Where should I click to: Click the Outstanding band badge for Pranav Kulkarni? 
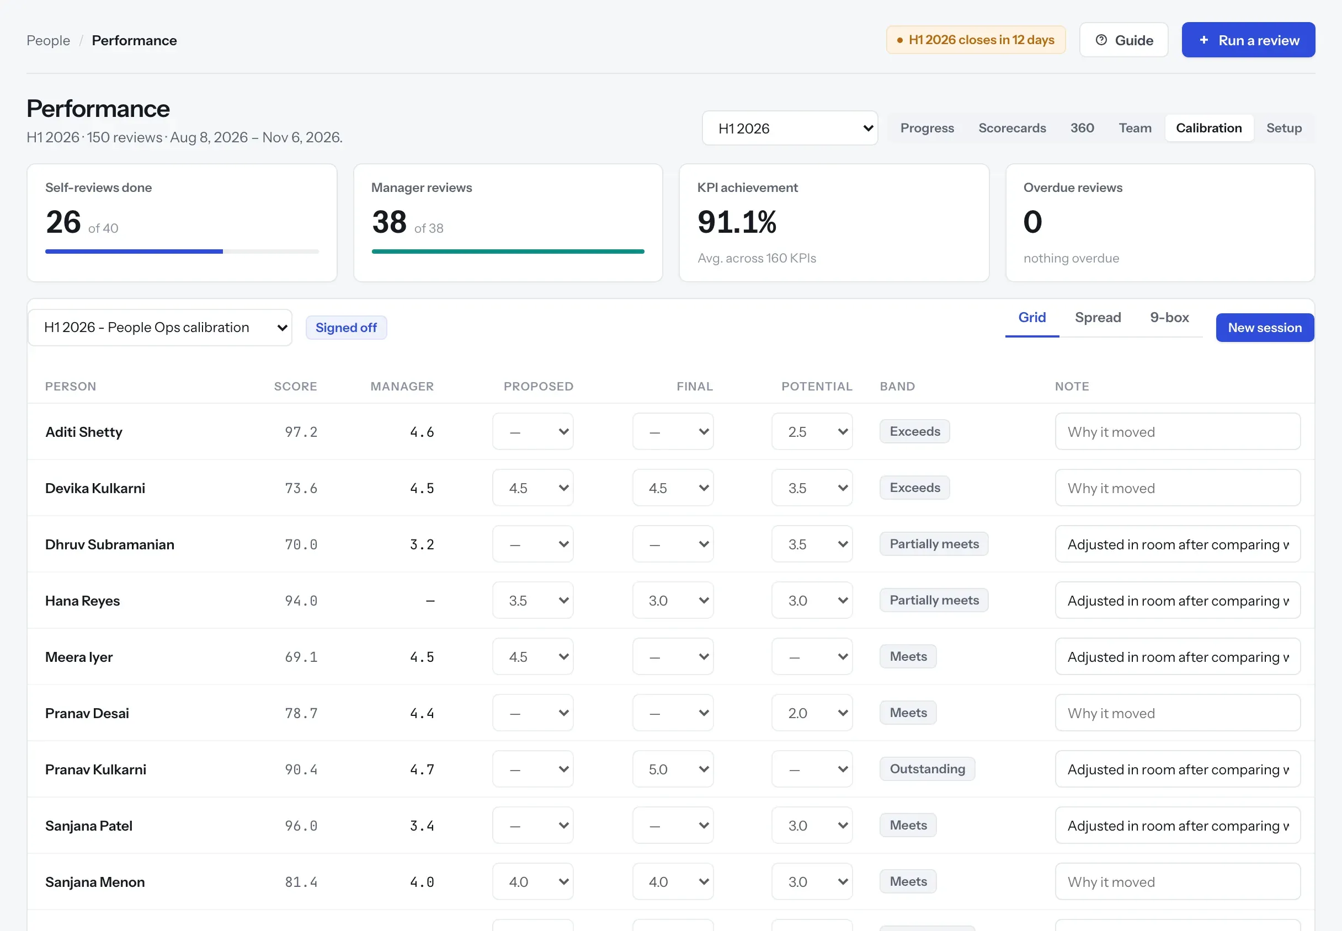927,769
